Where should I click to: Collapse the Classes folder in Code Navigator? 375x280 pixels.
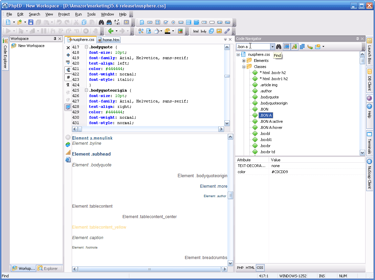coord(244,67)
